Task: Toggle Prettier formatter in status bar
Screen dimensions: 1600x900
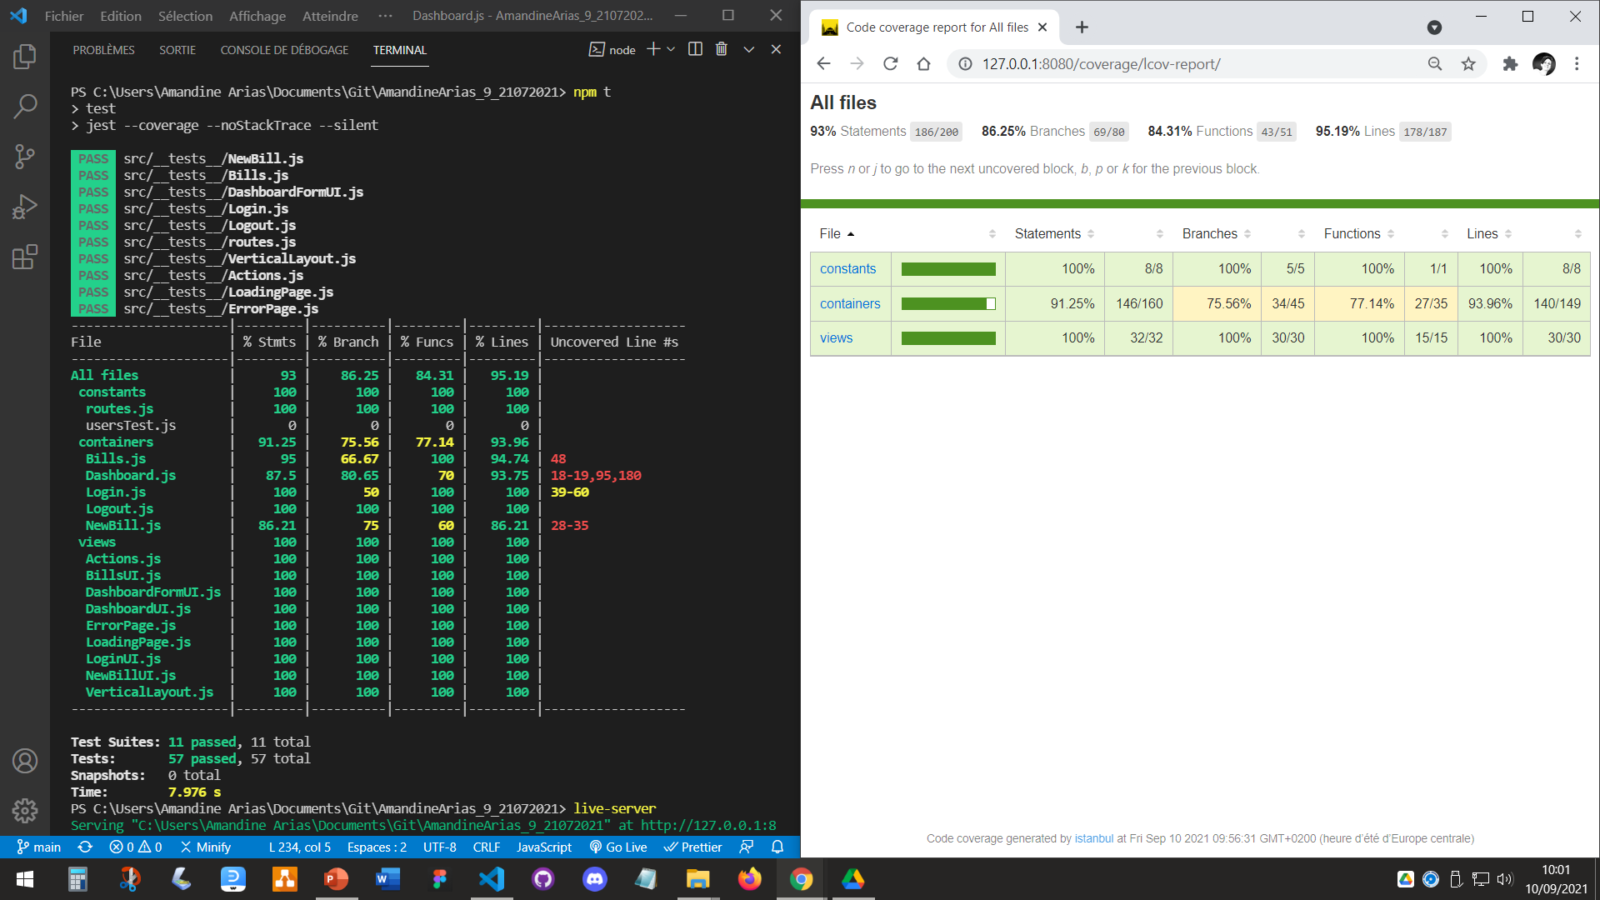Action: (x=693, y=847)
